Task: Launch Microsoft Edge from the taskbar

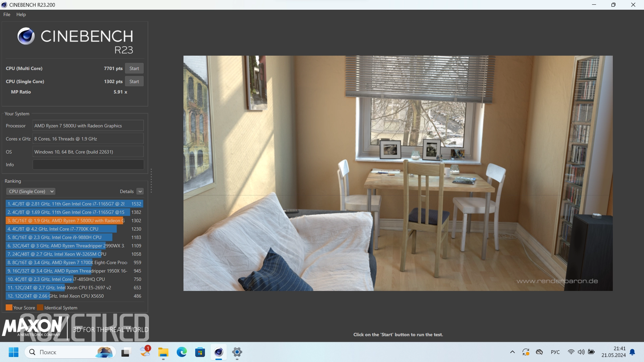Action: click(x=182, y=352)
